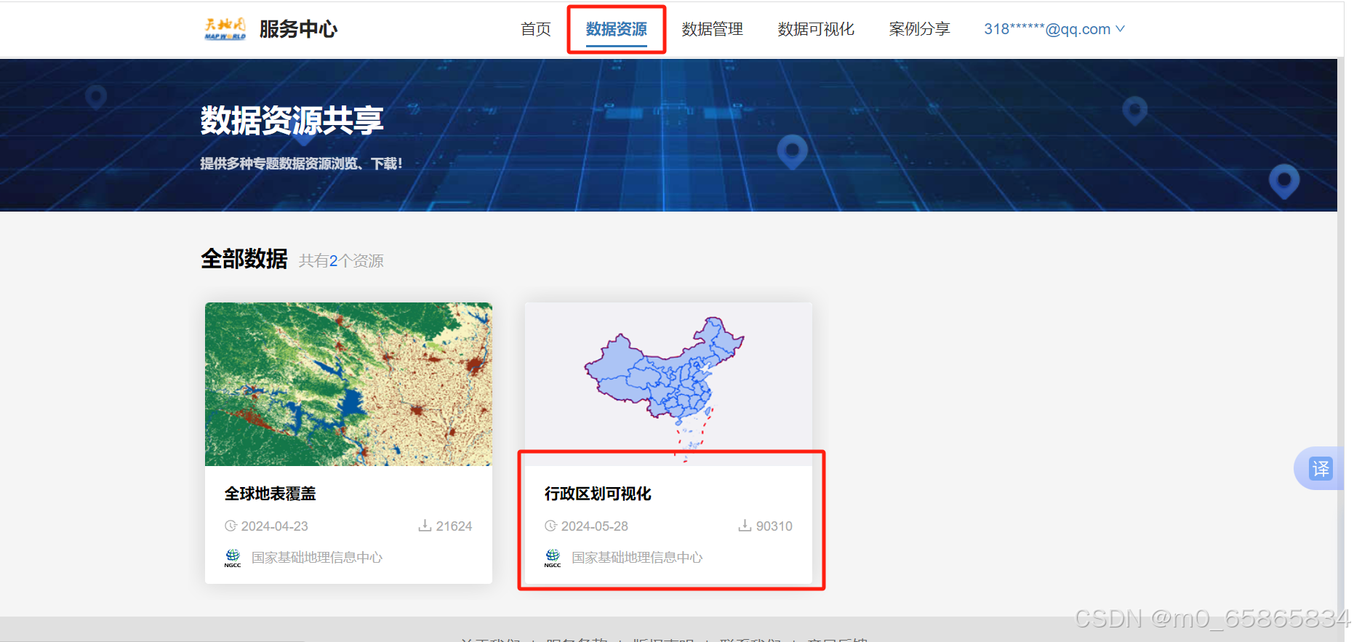Screen dimensions: 1354x642
Task: Click the Tianditu MapWorld logo
Action: [225, 29]
